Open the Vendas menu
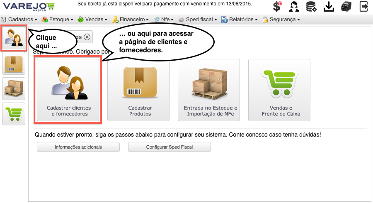Viewport: 373px width, 203px height. click(92, 20)
